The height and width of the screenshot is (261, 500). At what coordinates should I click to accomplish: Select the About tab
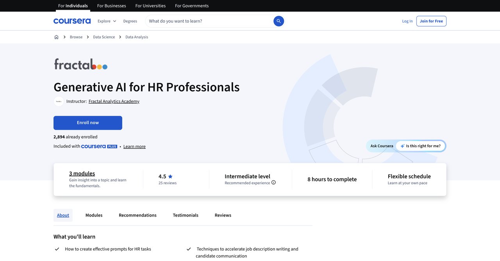pyautogui.click(x=63, y=215)
